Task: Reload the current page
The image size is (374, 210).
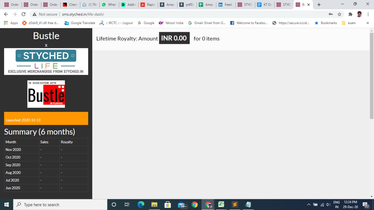Action: pyautogui.click(x=24, y=14)
